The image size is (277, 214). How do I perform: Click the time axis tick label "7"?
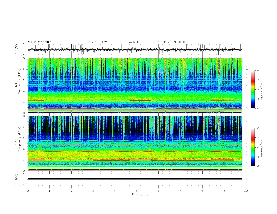pos(180,191)
